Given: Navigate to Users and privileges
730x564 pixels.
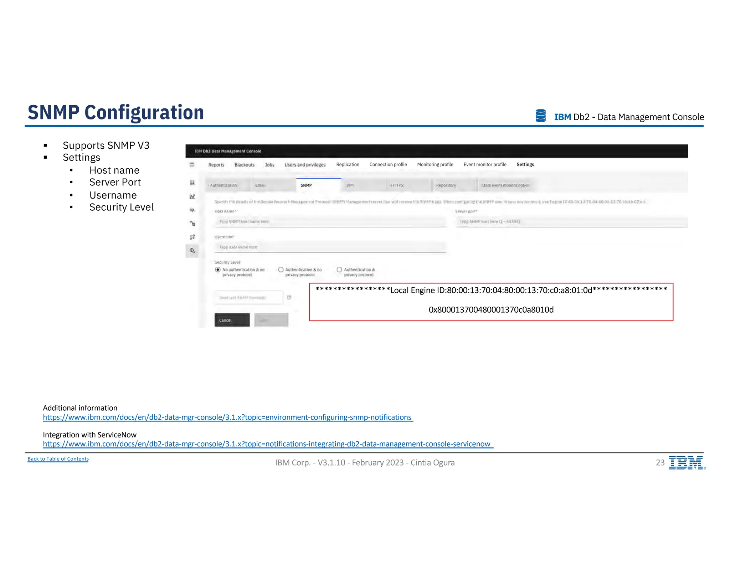Looking at the screenshot, I should 305,165.
